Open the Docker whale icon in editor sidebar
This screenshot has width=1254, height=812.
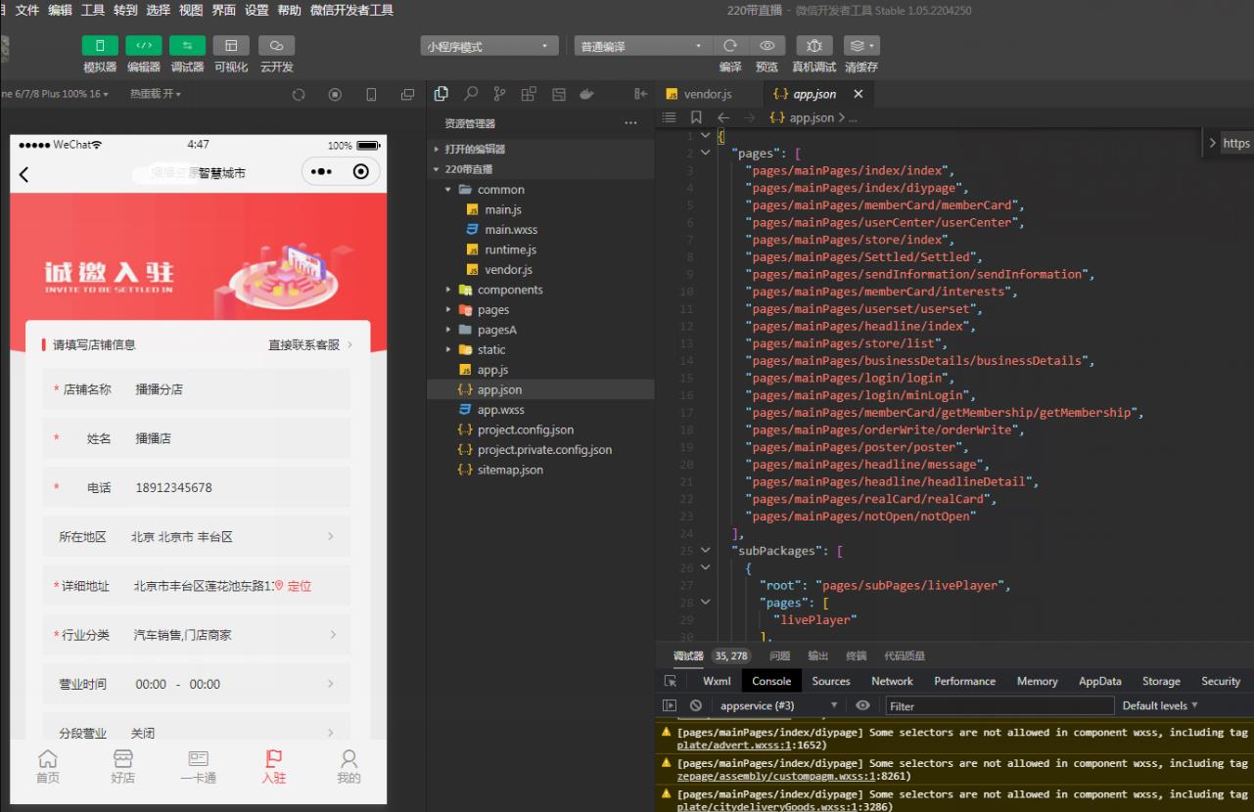pos(587,94)
